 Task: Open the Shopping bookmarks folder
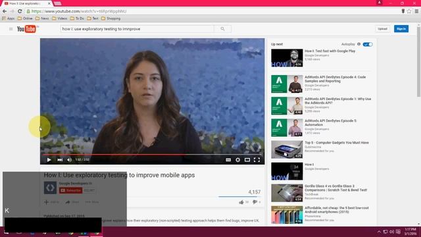point(111,18)
